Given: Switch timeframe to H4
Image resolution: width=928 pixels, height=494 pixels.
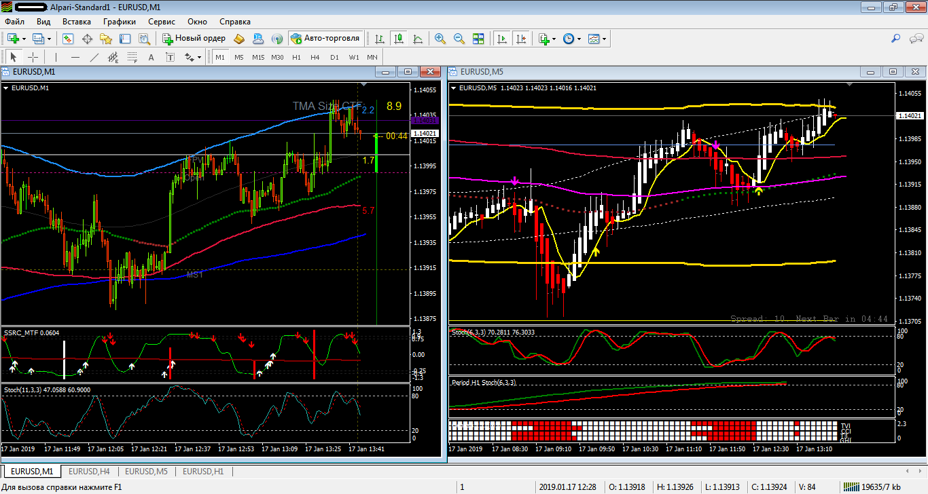Looking at the screenshot, I should pyautogui.click(x=315, y=57).
